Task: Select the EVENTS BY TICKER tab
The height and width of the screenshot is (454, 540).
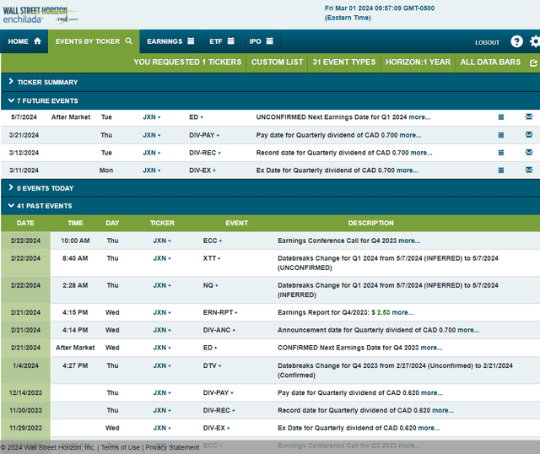Action: (94, 41)
